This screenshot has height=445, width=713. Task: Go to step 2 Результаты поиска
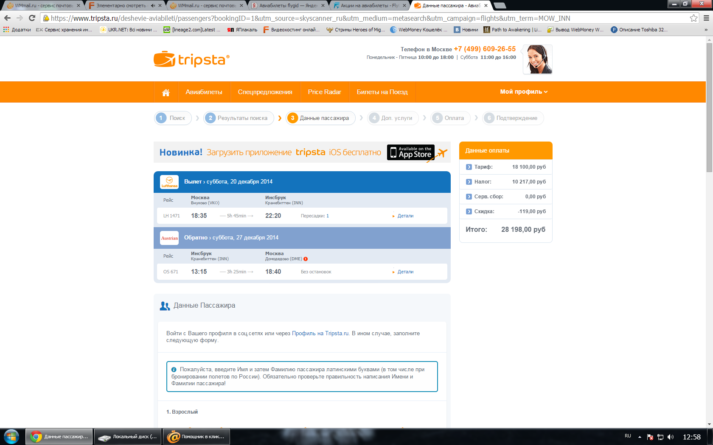(239, 118)
